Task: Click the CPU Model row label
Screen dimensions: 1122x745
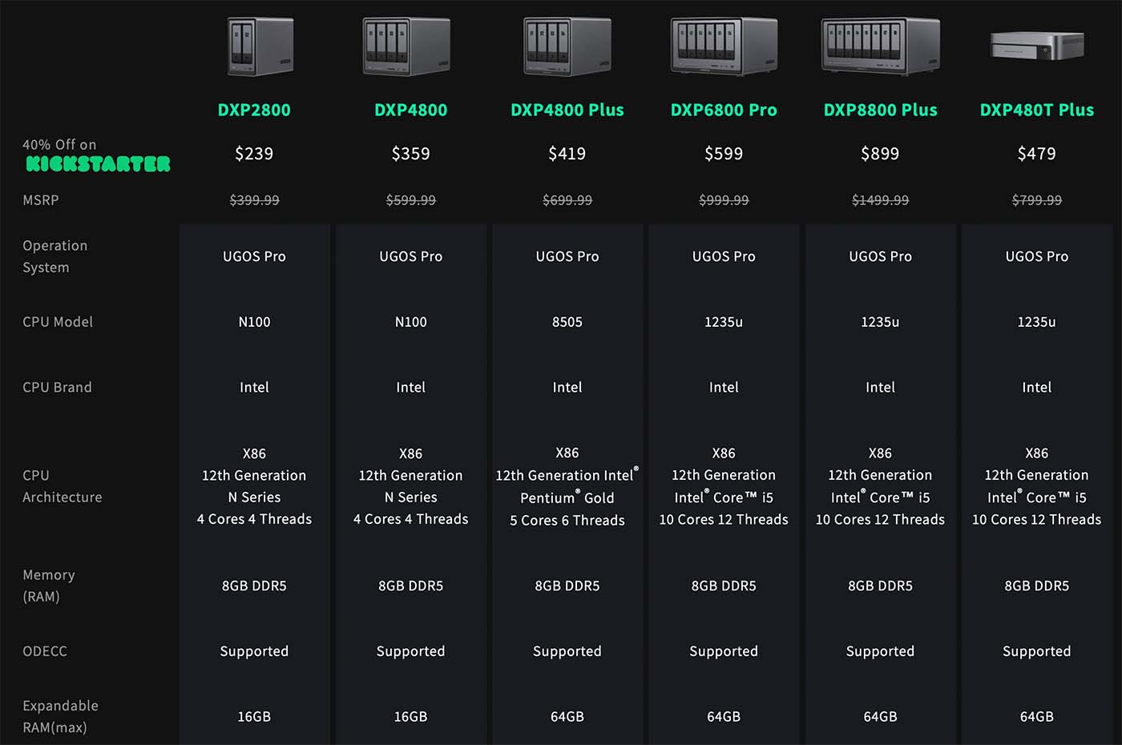Action: 58,321
